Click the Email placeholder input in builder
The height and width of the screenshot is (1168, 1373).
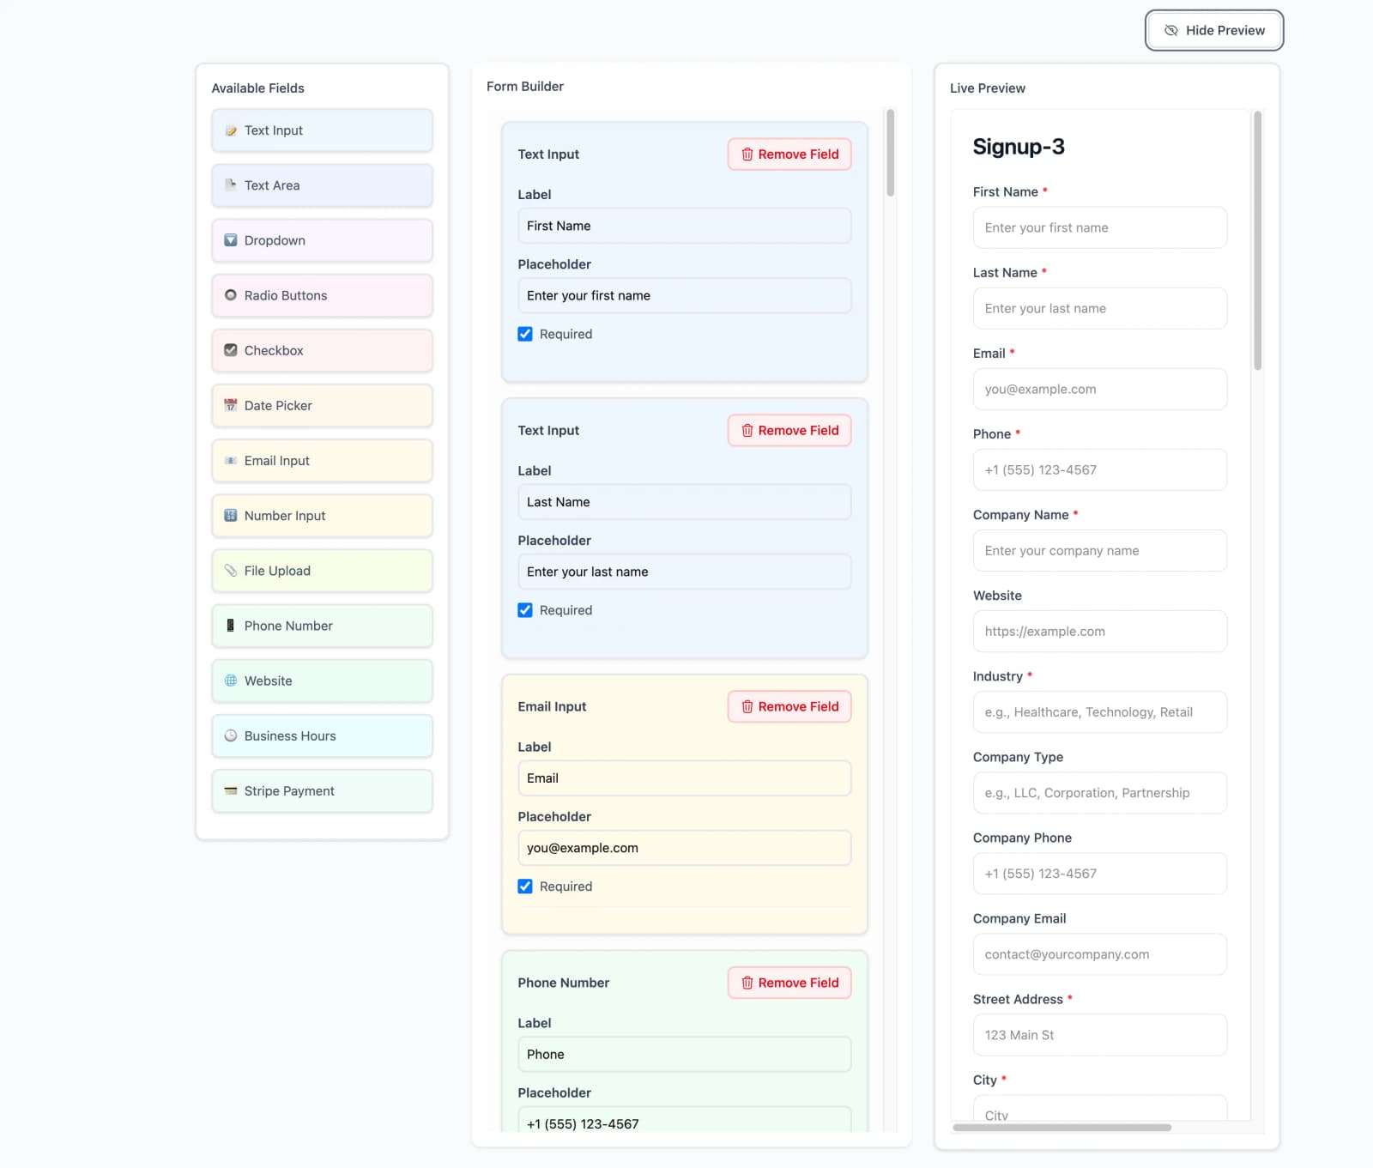684,848
